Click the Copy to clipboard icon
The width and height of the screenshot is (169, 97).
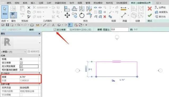pyautogui.click(x=29, y=12)
